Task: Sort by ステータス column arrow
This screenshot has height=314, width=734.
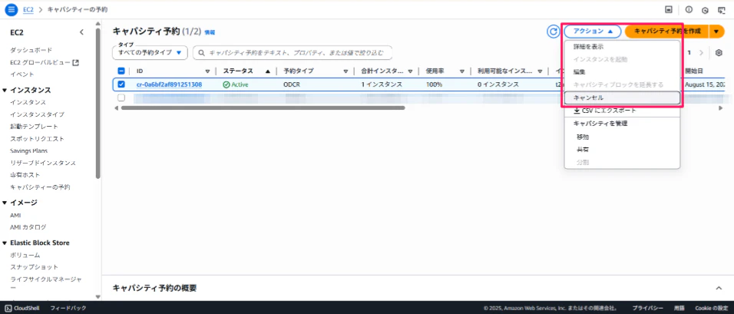Action: pos(268,71)
